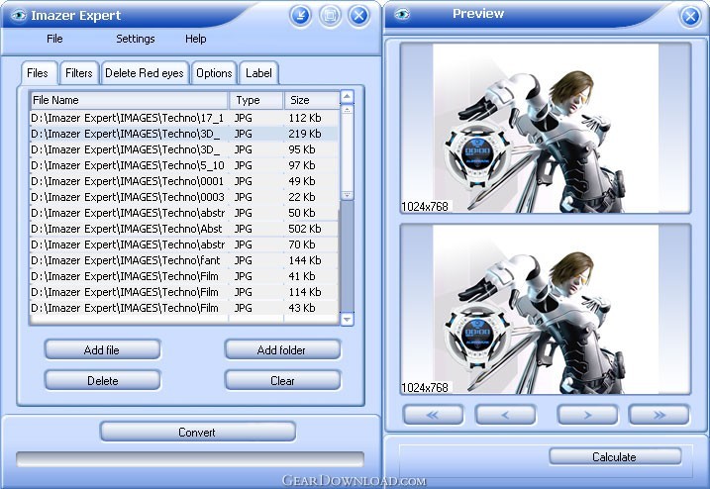
Task: Click the Calculate button in the Preview window
Action: click(615, 457)
